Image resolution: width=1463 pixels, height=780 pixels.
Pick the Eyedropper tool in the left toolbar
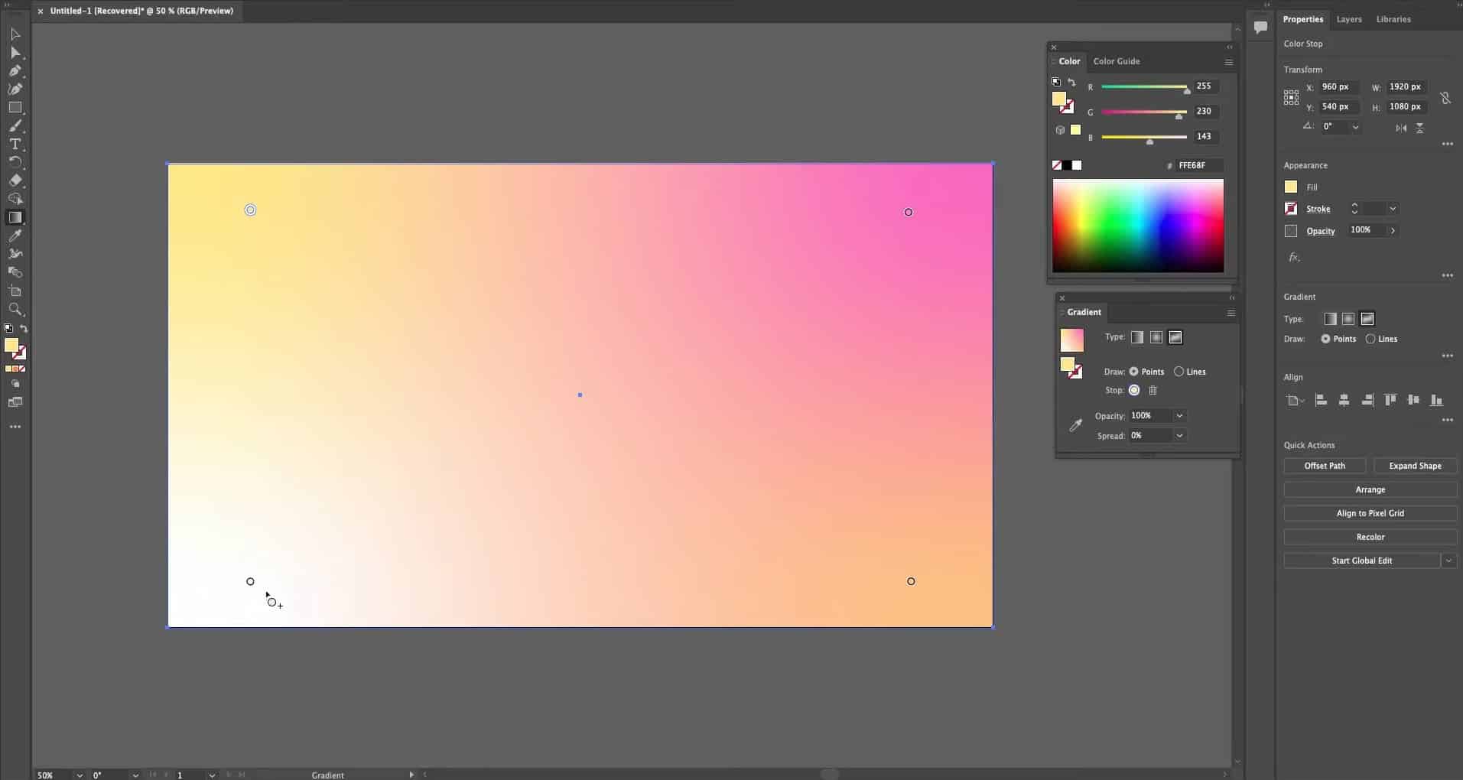(15, 236)
